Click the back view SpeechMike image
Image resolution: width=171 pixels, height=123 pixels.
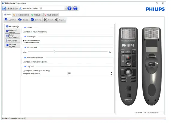(x=151, y=66)
